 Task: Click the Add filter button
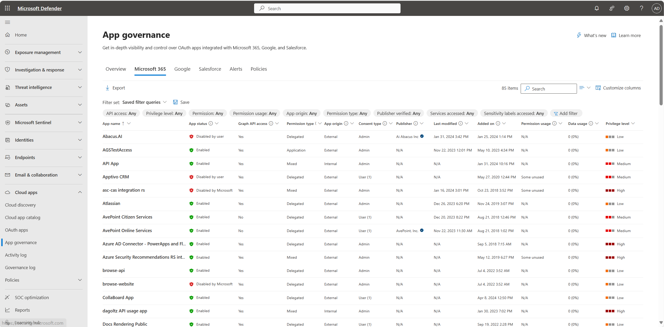click(566, 113)
